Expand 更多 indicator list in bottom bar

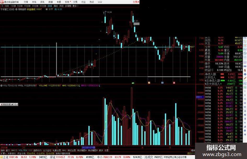[x=101, y=150]
